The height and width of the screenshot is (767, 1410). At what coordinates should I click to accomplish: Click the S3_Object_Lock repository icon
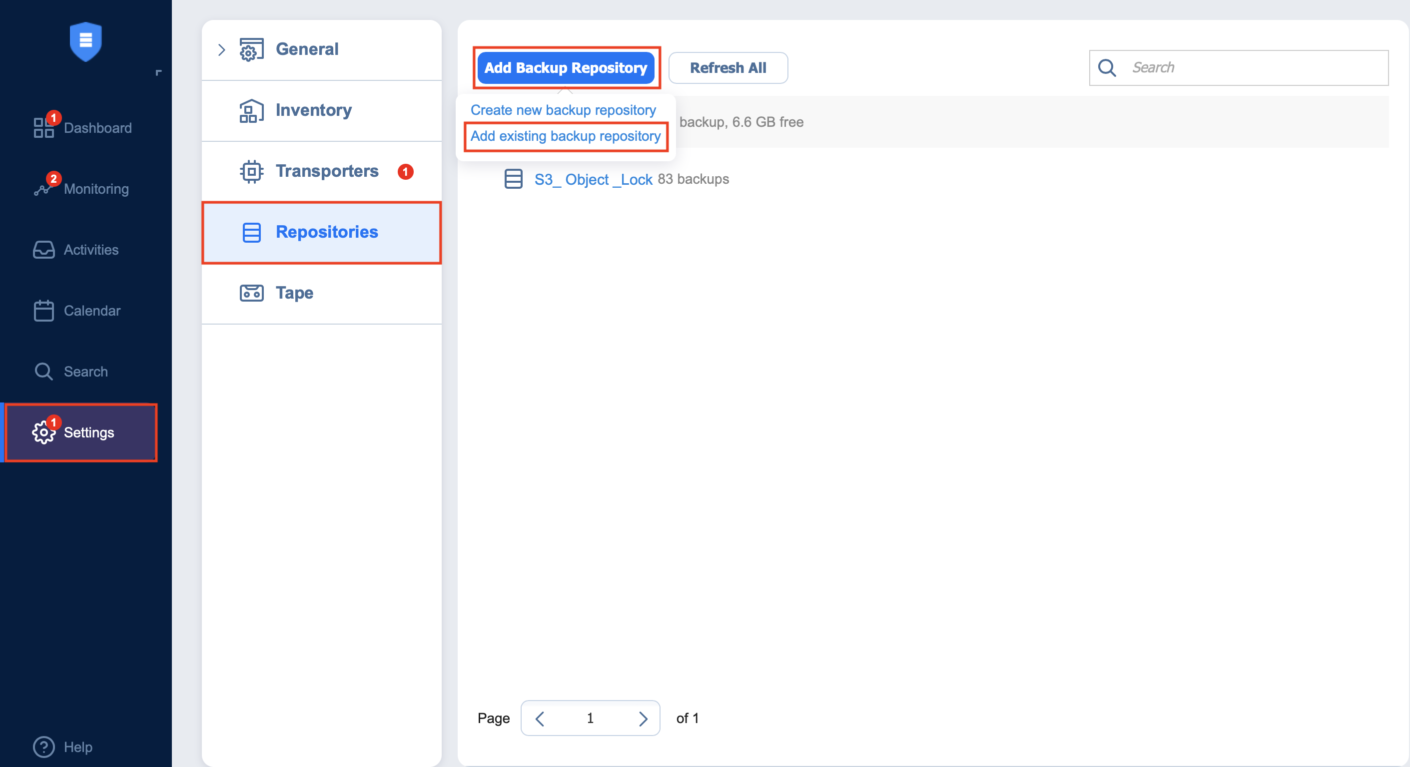pyautogui.click(x=513, y=179)
